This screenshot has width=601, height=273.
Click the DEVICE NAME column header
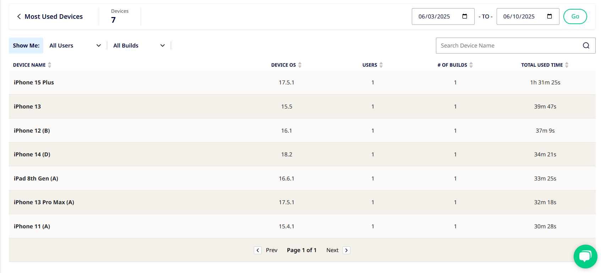click(x=29, y=65)
